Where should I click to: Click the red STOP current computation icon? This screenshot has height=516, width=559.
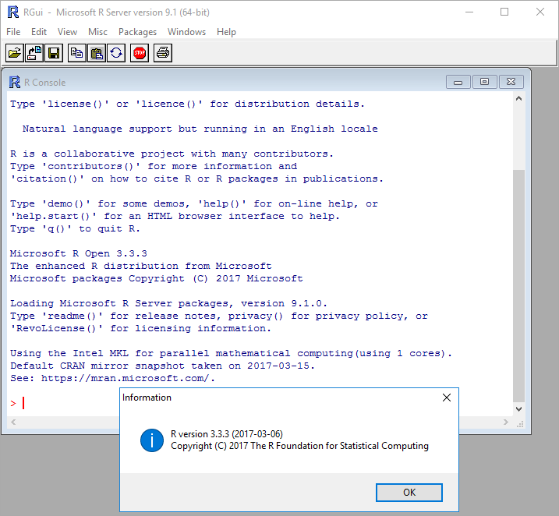pos(140,53)
